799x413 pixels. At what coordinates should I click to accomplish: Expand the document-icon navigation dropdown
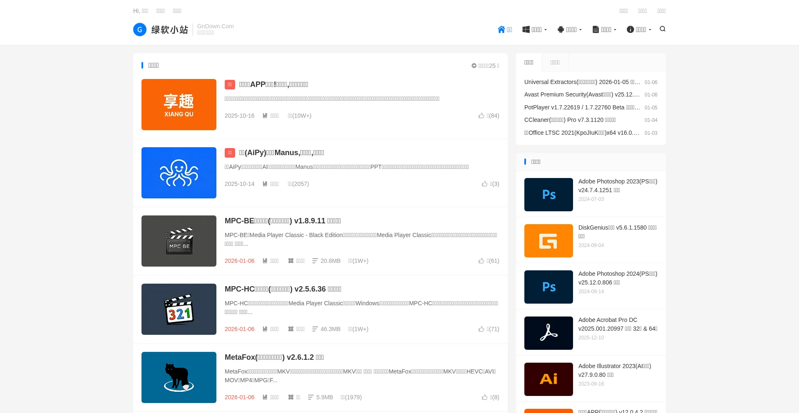(x=604, y=30)
